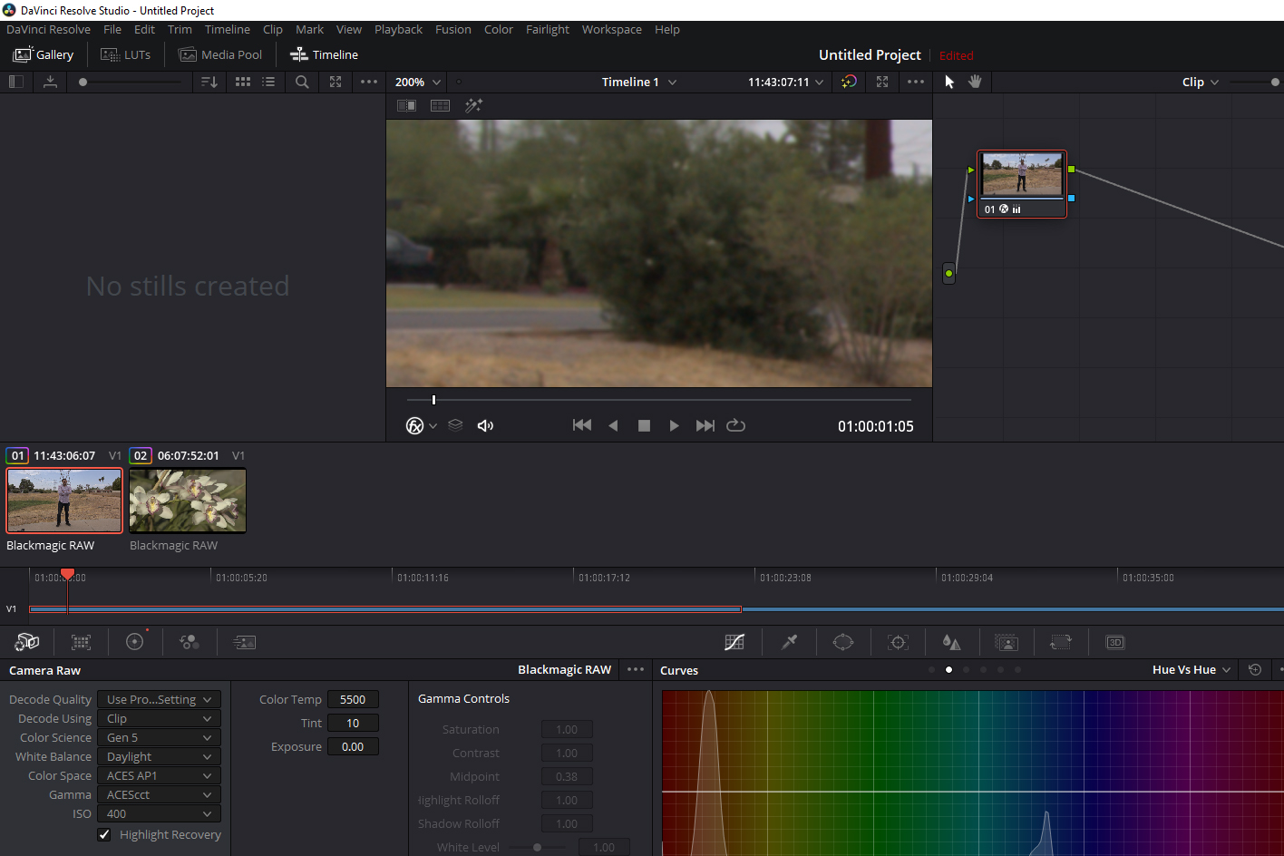Image resolution: width=1284 pixels, height=856 pixels.
Task: Open the Key palette icon
Action: click(x=1007, y=642)
